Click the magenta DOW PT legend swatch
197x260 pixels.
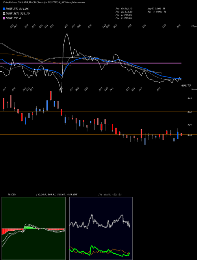point(4,18)
